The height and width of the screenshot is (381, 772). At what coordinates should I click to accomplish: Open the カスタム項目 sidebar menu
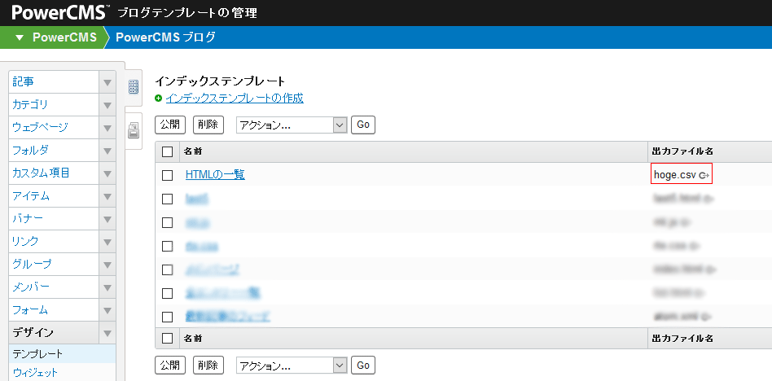click(54, 173)
